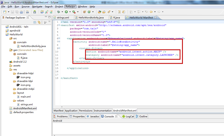The height and width of the screenshot is (136, 224).
Task: Open the Android SDK and AVD Manager icon
Action: 35,12
